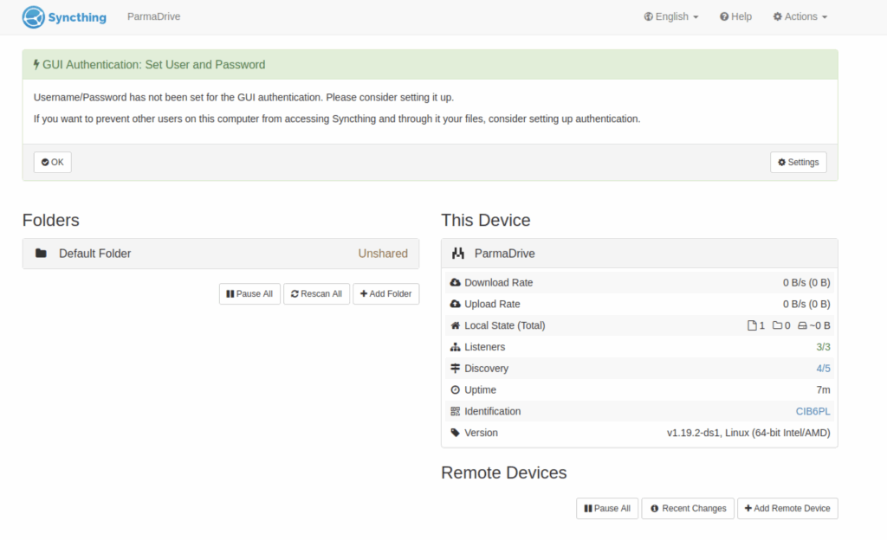
Task: Collapse the ParmaDrive device panel
Action: [639, 254]
